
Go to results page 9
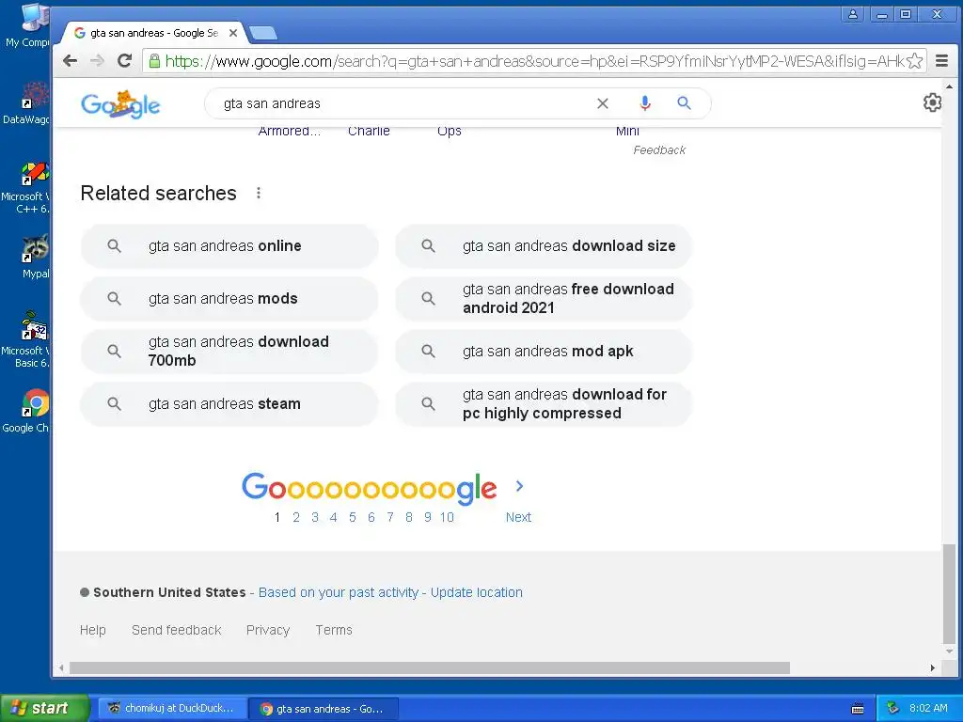(x=428, y=518)
